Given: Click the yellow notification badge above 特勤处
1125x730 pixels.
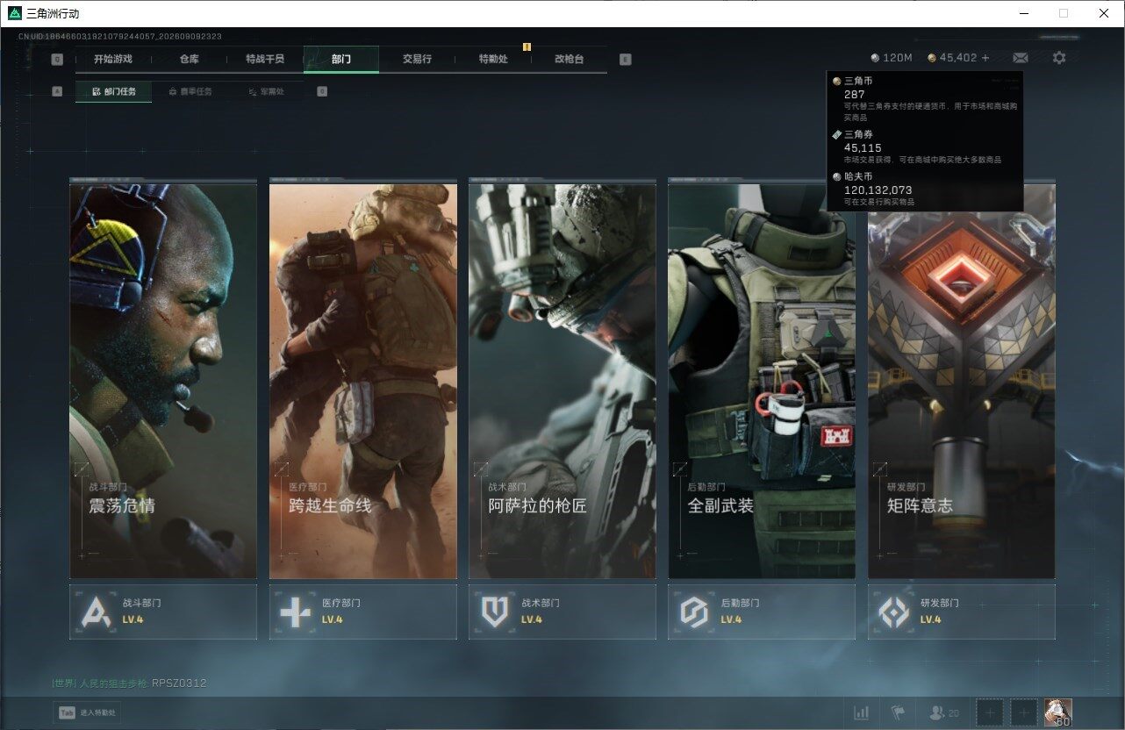Looking at the screenshot, I should 527,47.
